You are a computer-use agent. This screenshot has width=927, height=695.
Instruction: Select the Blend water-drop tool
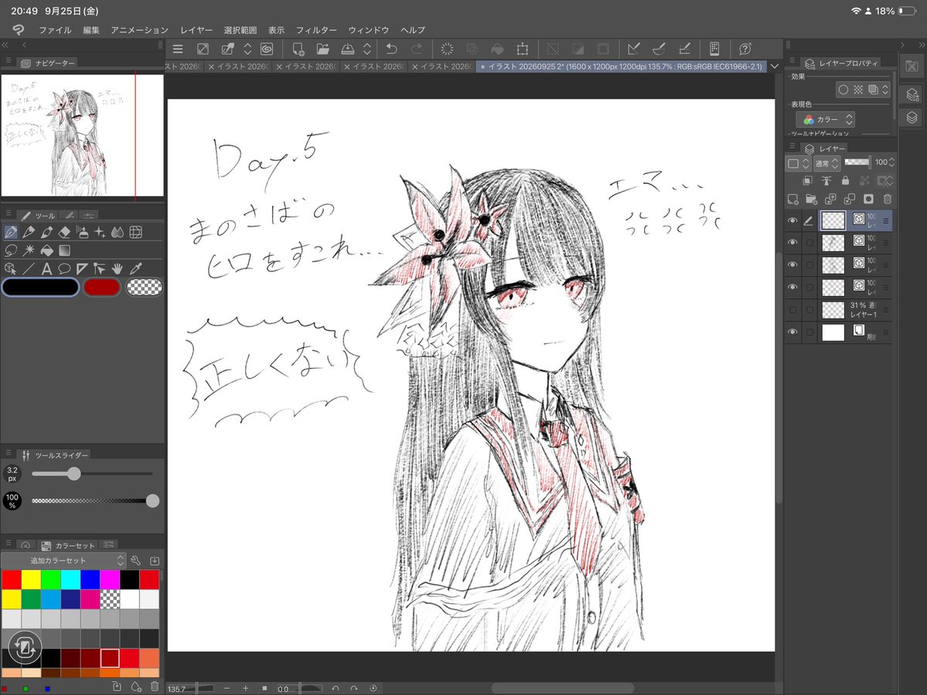pos(117,232)
